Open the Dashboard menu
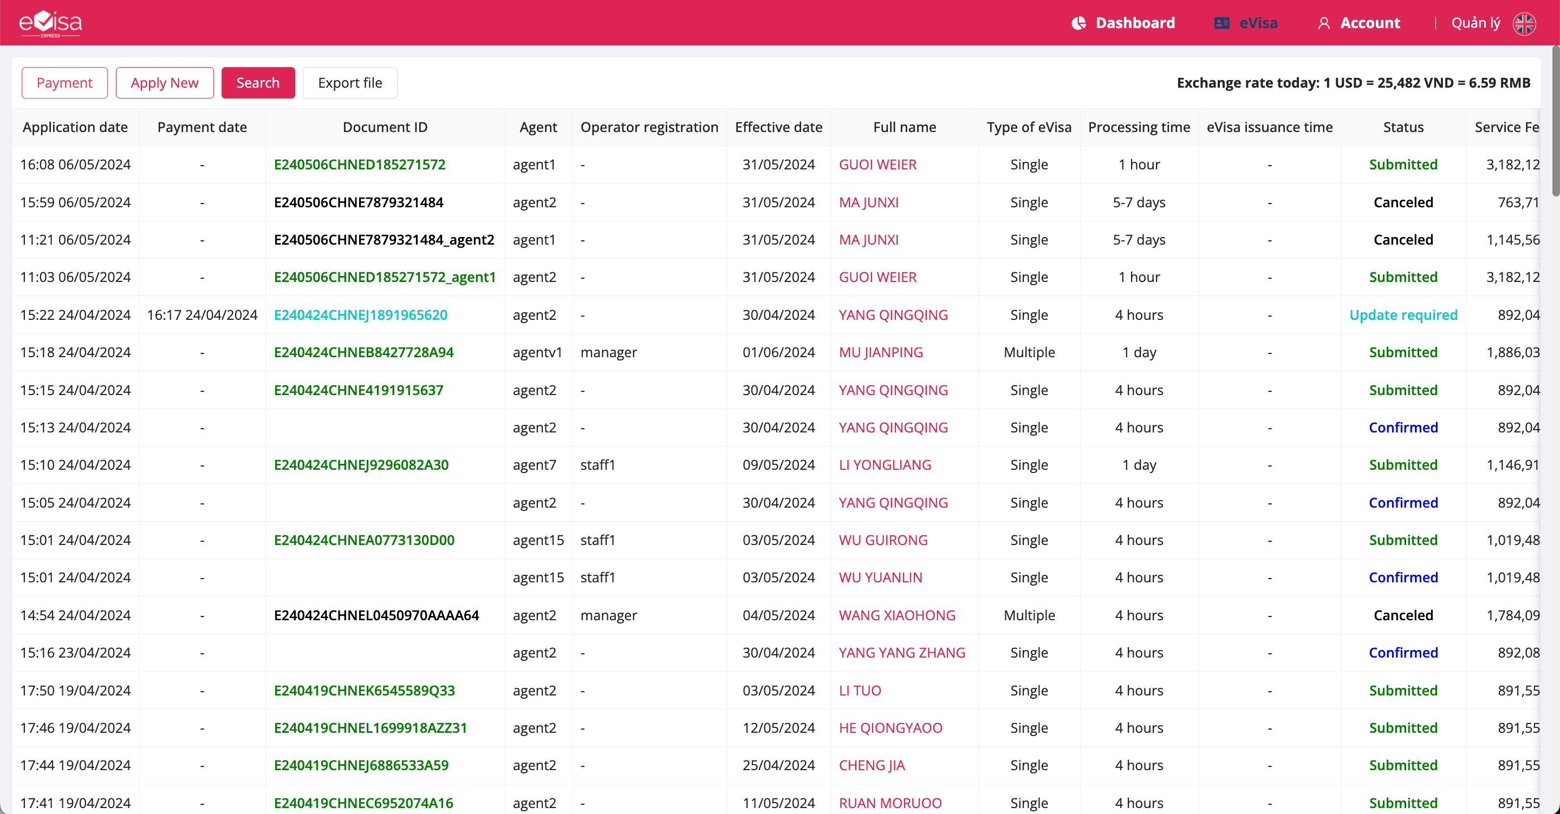This screenshot has height=814, width=1560. 1134,23
